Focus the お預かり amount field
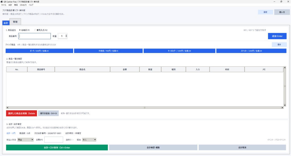Image resolution: width=291 pixels, height=156 pixels. click(54, 140)
